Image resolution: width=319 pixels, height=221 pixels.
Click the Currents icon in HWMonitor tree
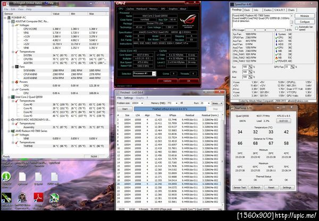[x=16, y=89]
